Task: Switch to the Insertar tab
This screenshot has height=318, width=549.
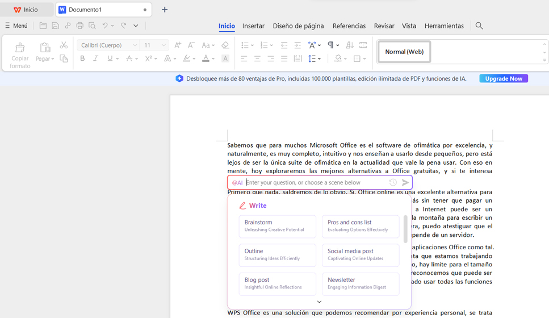Action: [253, 26]
